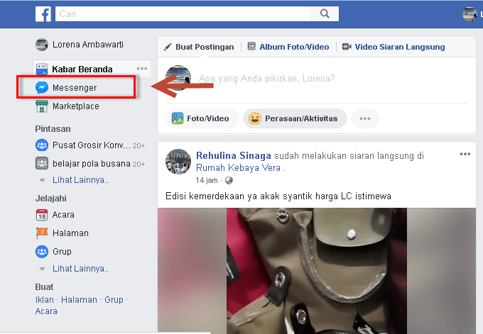Click the Kabar Beranda news feed icon
The image size is (483, 334).
click(42, 69)
